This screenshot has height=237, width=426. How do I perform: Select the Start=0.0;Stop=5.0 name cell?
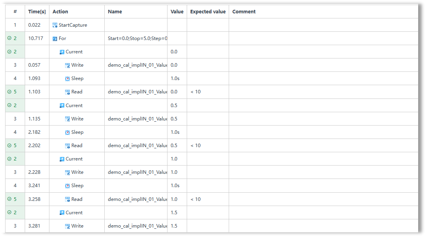point(136,38)
